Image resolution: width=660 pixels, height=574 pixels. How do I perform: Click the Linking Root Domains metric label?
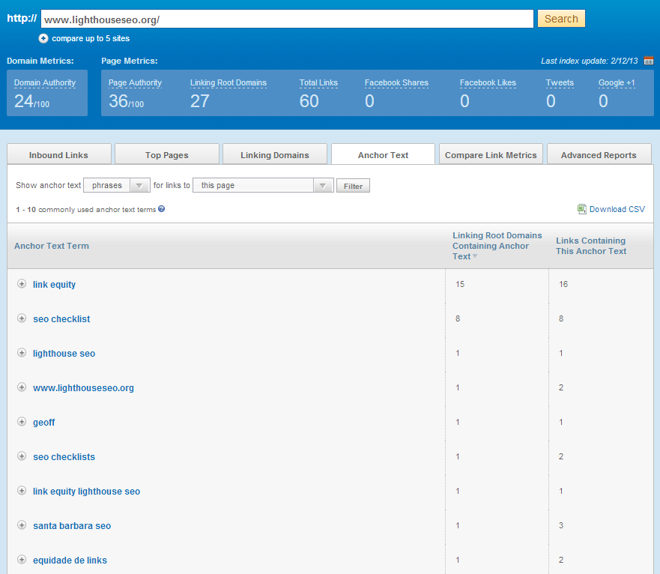(228, 82)
